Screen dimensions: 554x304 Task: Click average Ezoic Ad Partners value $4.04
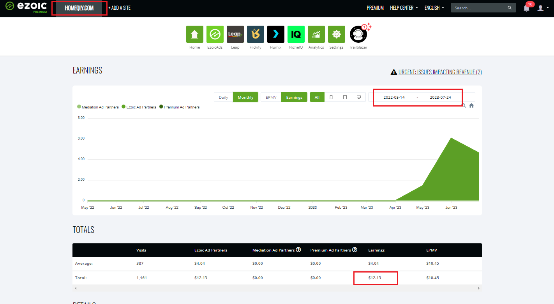coord(199,264)
